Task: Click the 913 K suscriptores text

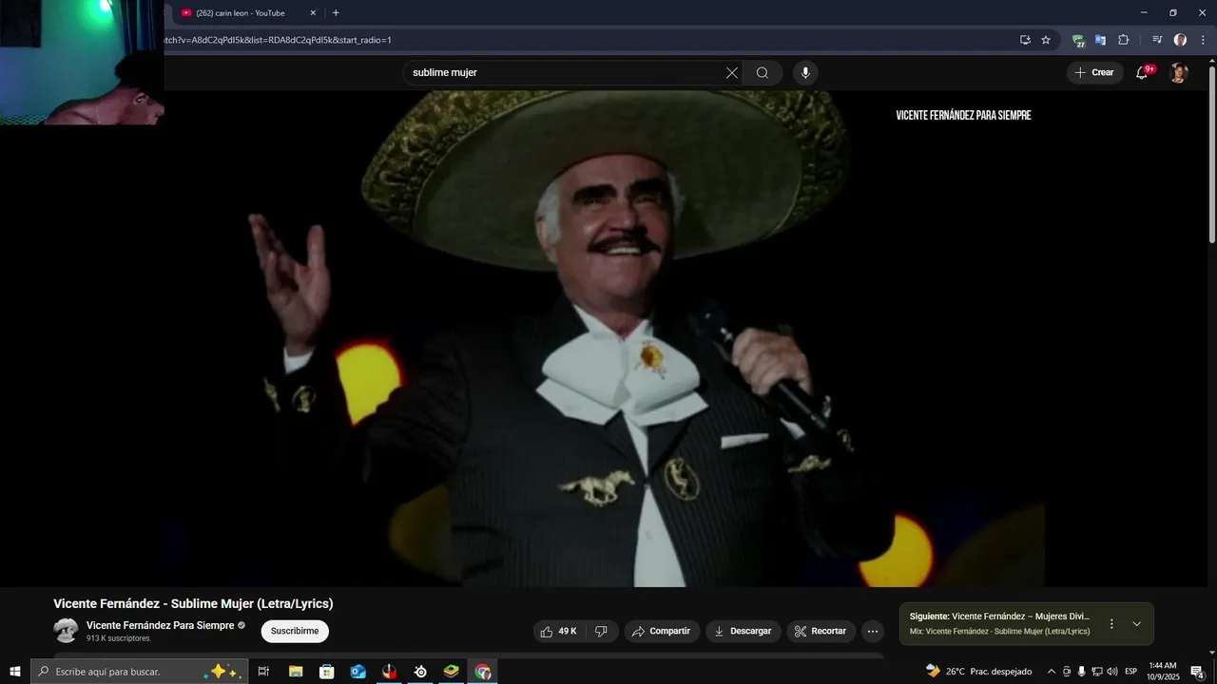Action: [x=118, y=638]
